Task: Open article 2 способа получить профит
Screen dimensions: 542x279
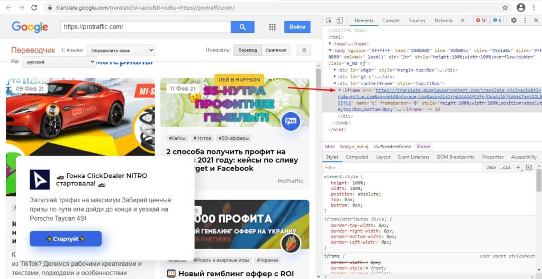Action: (x=232, y=160)
